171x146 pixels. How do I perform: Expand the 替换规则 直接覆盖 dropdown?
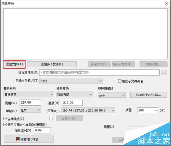click(x=29, y=94)
